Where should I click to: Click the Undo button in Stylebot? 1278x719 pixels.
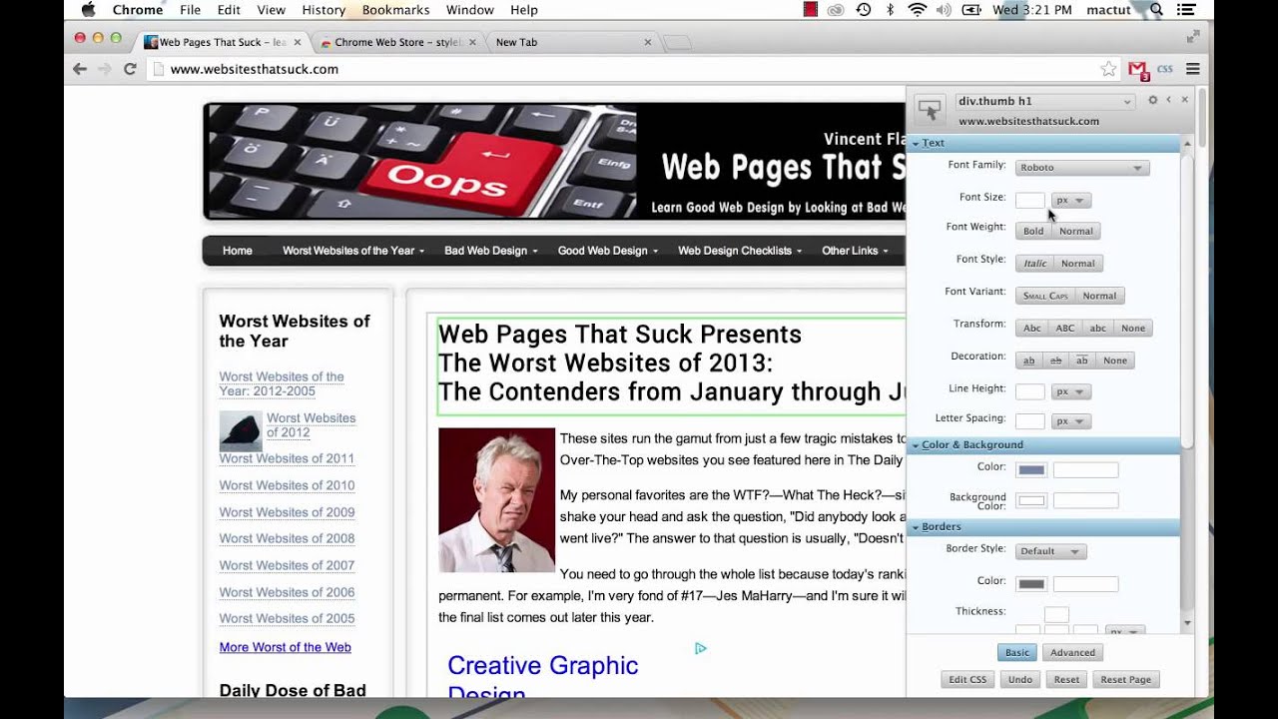tap(1019, 679)
